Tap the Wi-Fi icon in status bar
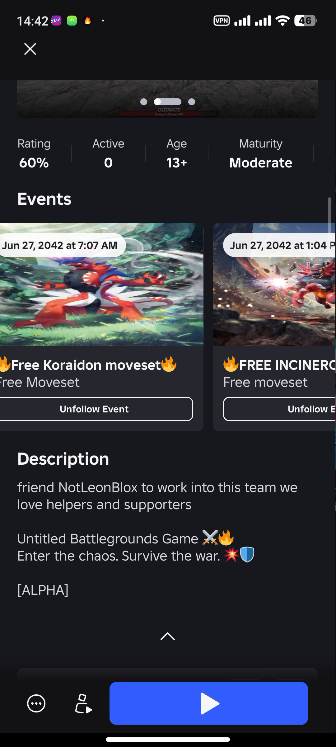 (283, 21)
